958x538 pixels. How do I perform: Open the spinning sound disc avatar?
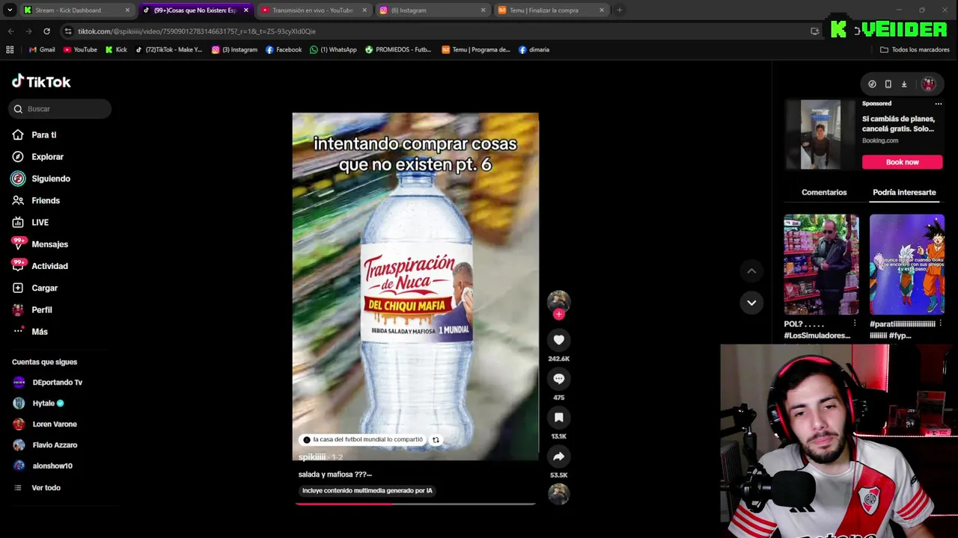click(558, 494)
